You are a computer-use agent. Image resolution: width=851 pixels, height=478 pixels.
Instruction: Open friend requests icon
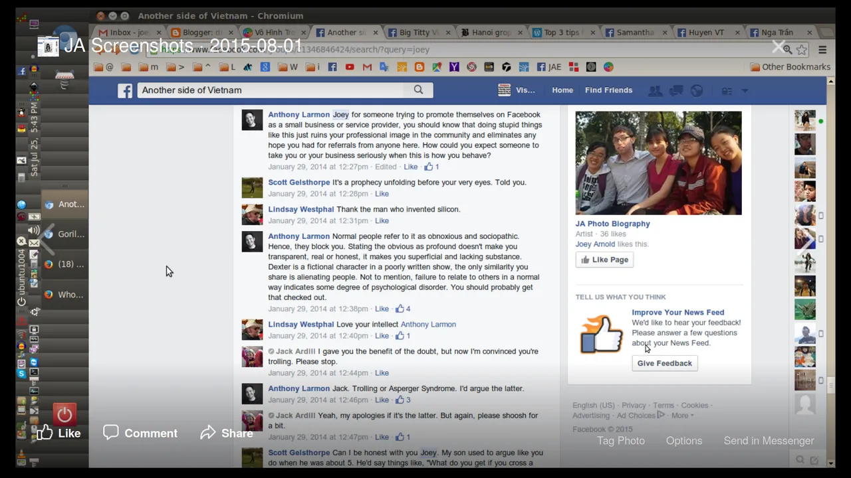656,91
